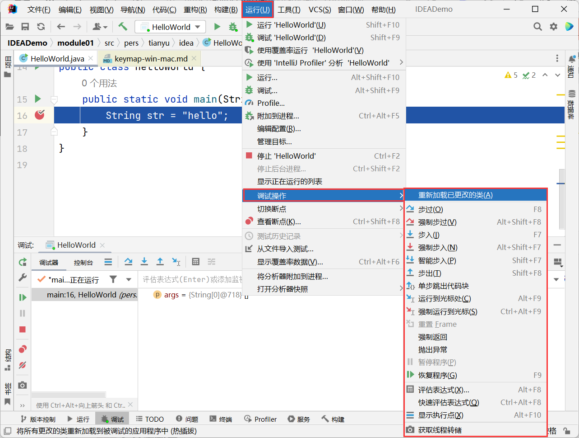Screen dimensions: 579x438
Task: Open the search everywhere magnifier
Action: pyautogui.click(x=537, y=27)
